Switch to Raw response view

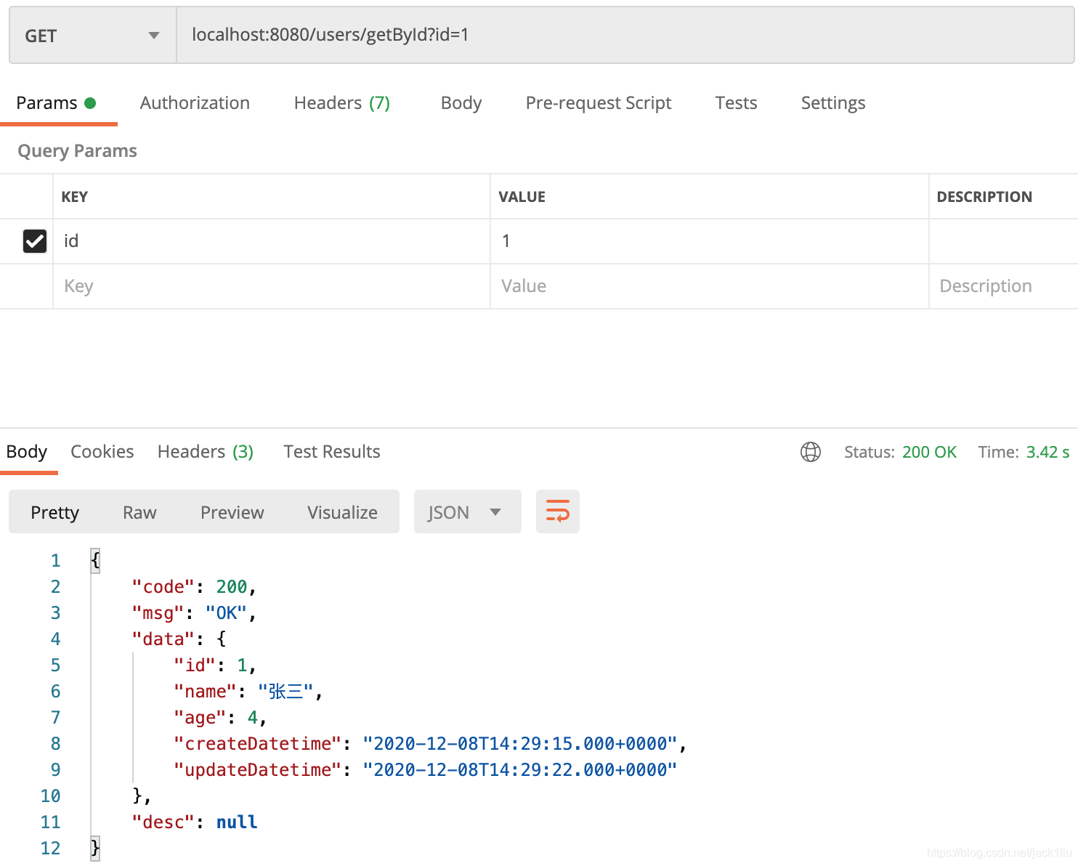pyautogui.click(x=139, y=512)
